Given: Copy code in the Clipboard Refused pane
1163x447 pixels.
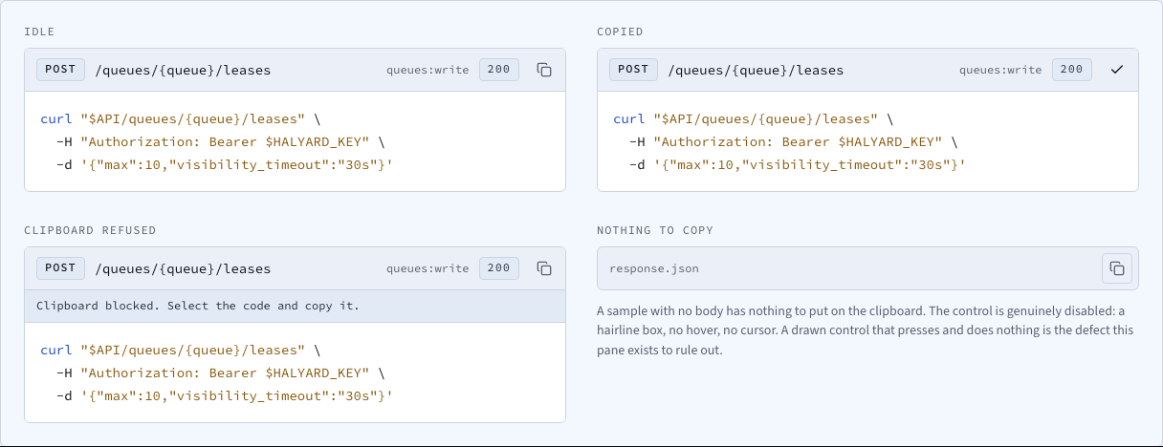Looking at the screenshot, I should pyautogui.click(x=544, y=268).
